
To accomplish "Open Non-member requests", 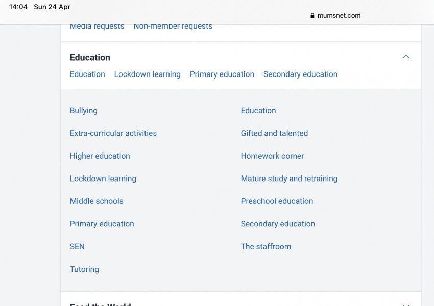I will point(173,25).
